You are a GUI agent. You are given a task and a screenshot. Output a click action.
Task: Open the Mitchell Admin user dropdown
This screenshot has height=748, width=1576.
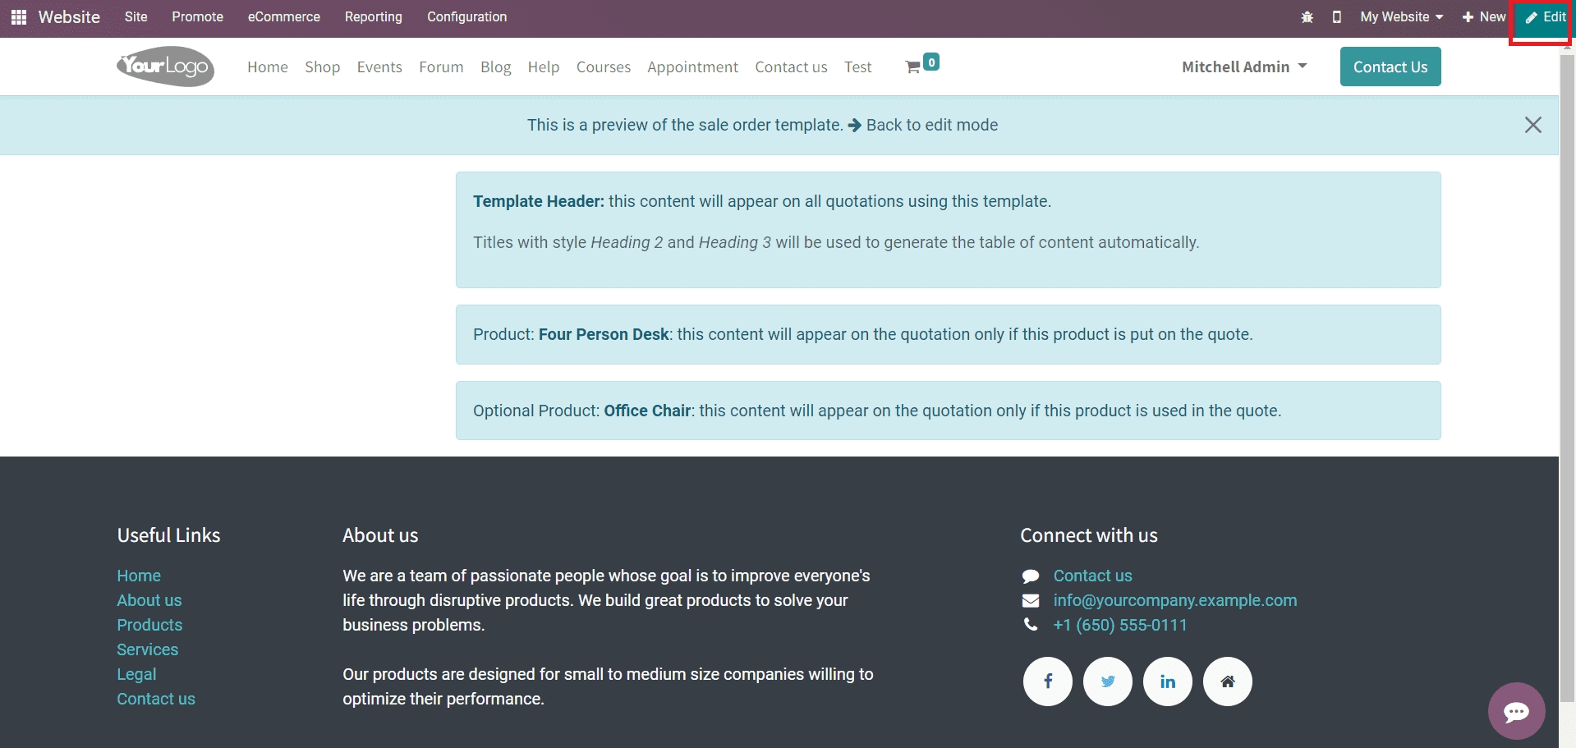pos(1243,67)
